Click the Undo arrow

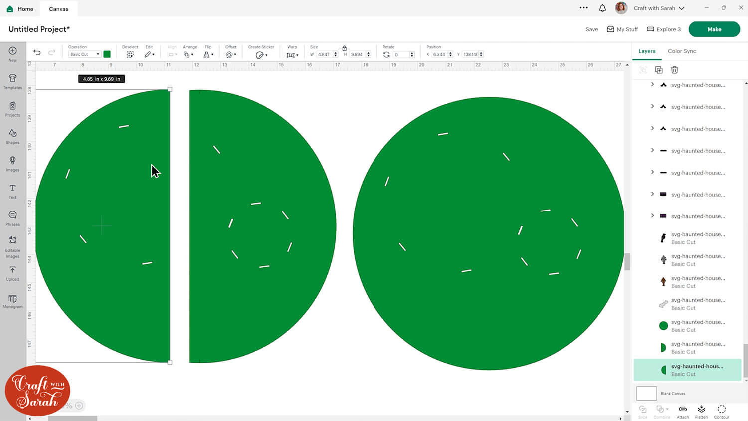[x=37, y=53]
